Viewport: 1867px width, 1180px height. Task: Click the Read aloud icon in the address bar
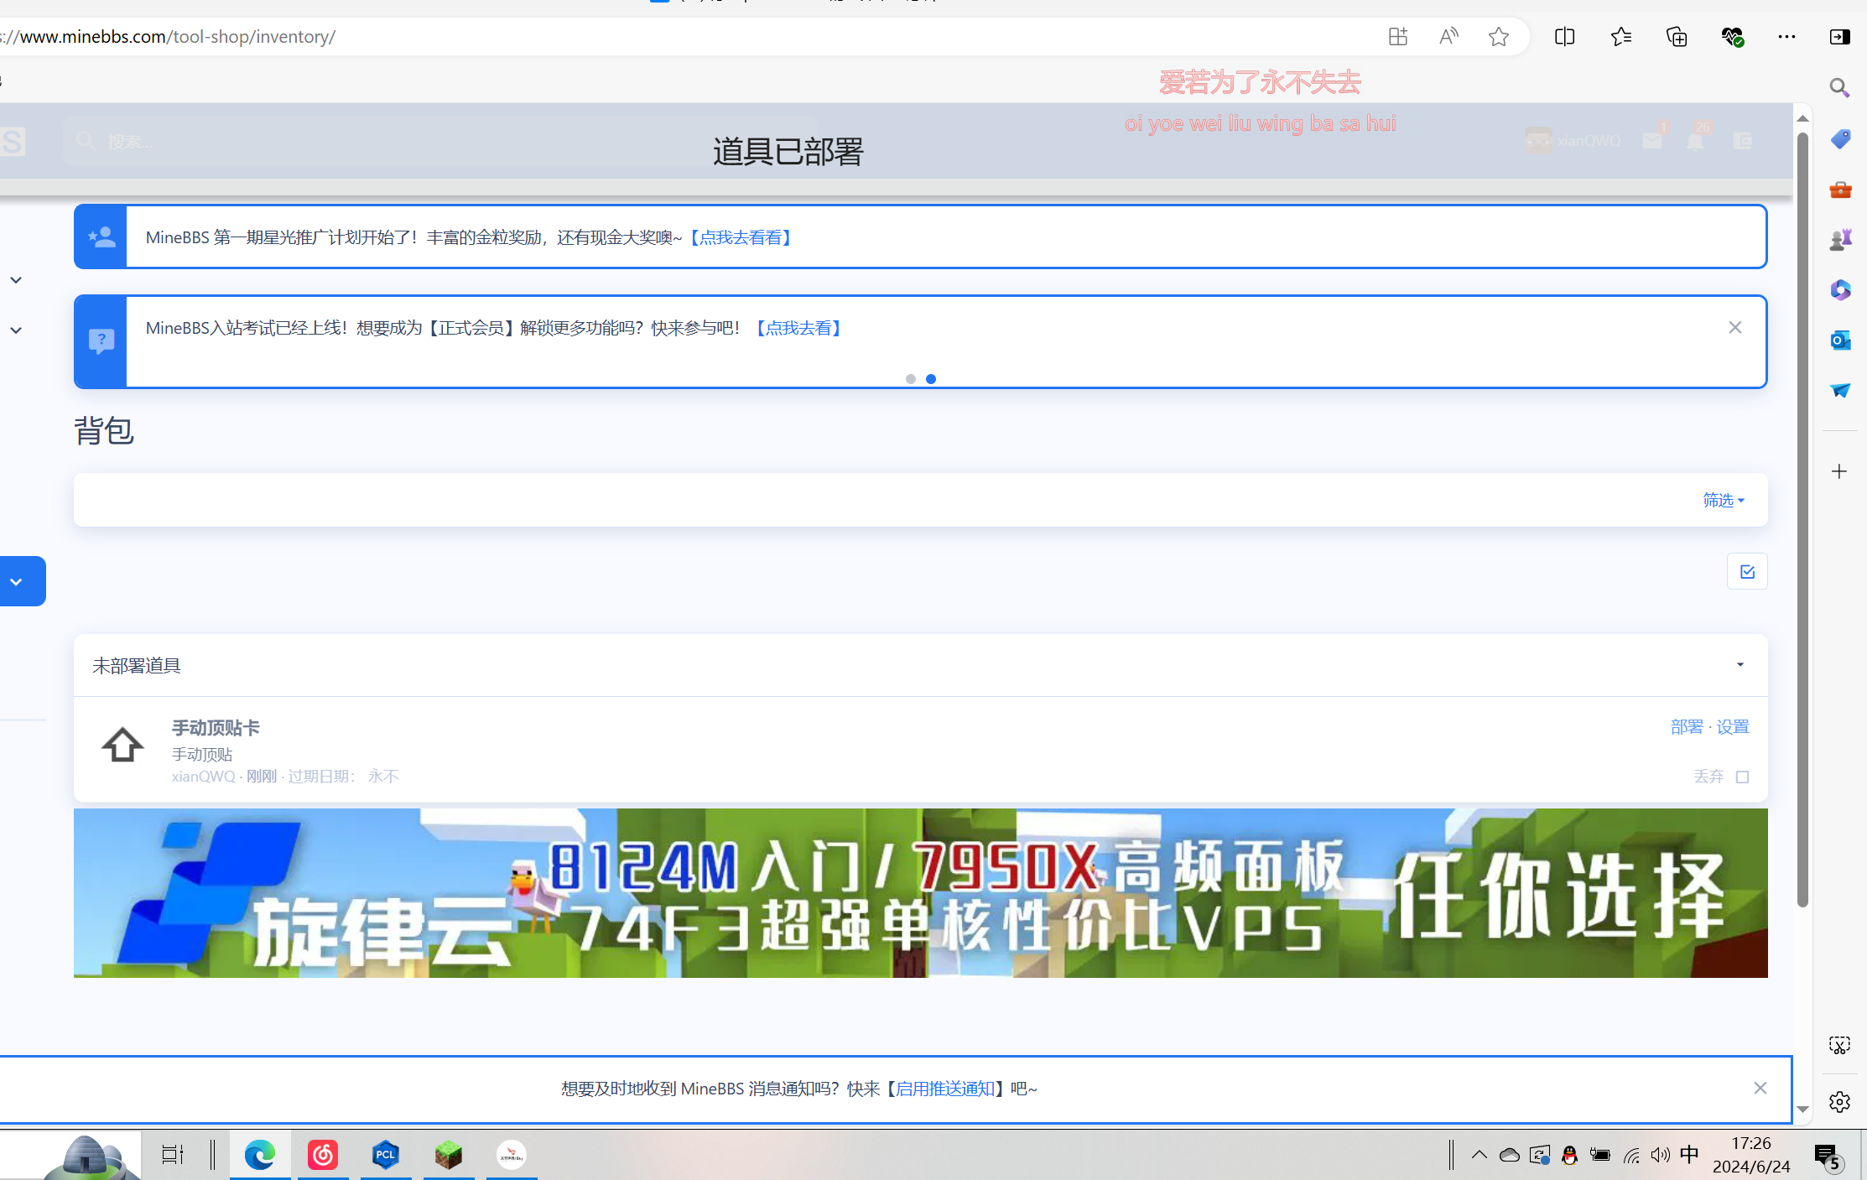[1448, 37]
